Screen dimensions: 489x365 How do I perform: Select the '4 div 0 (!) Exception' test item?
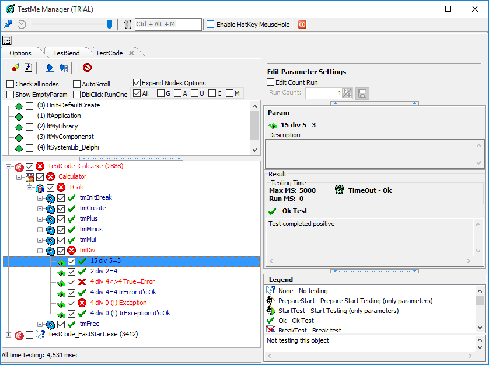(118, 303)
